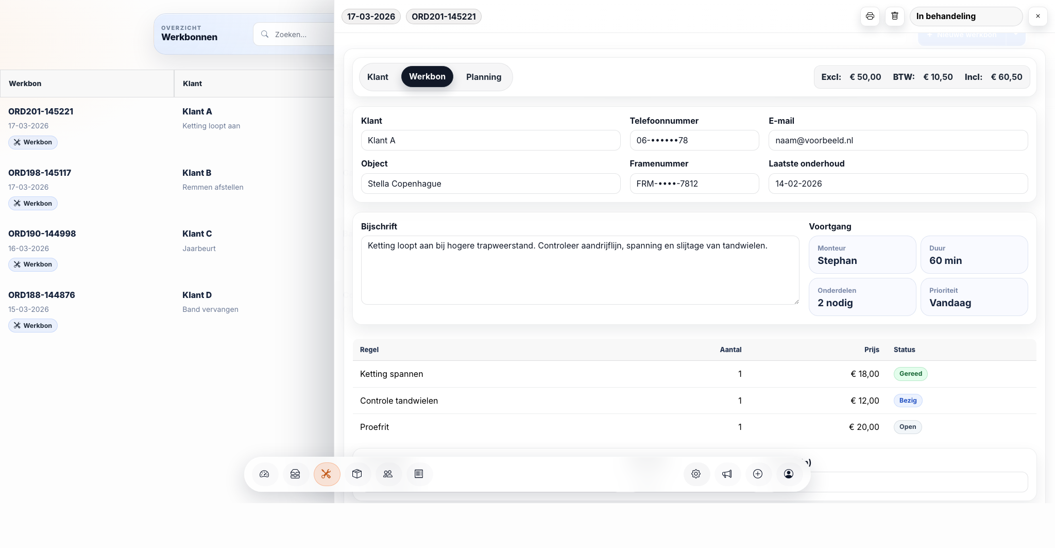This screenshot has height=548, width=1055.
Task: Open the Monteur Stephan card
Action: tap(862, 255)
